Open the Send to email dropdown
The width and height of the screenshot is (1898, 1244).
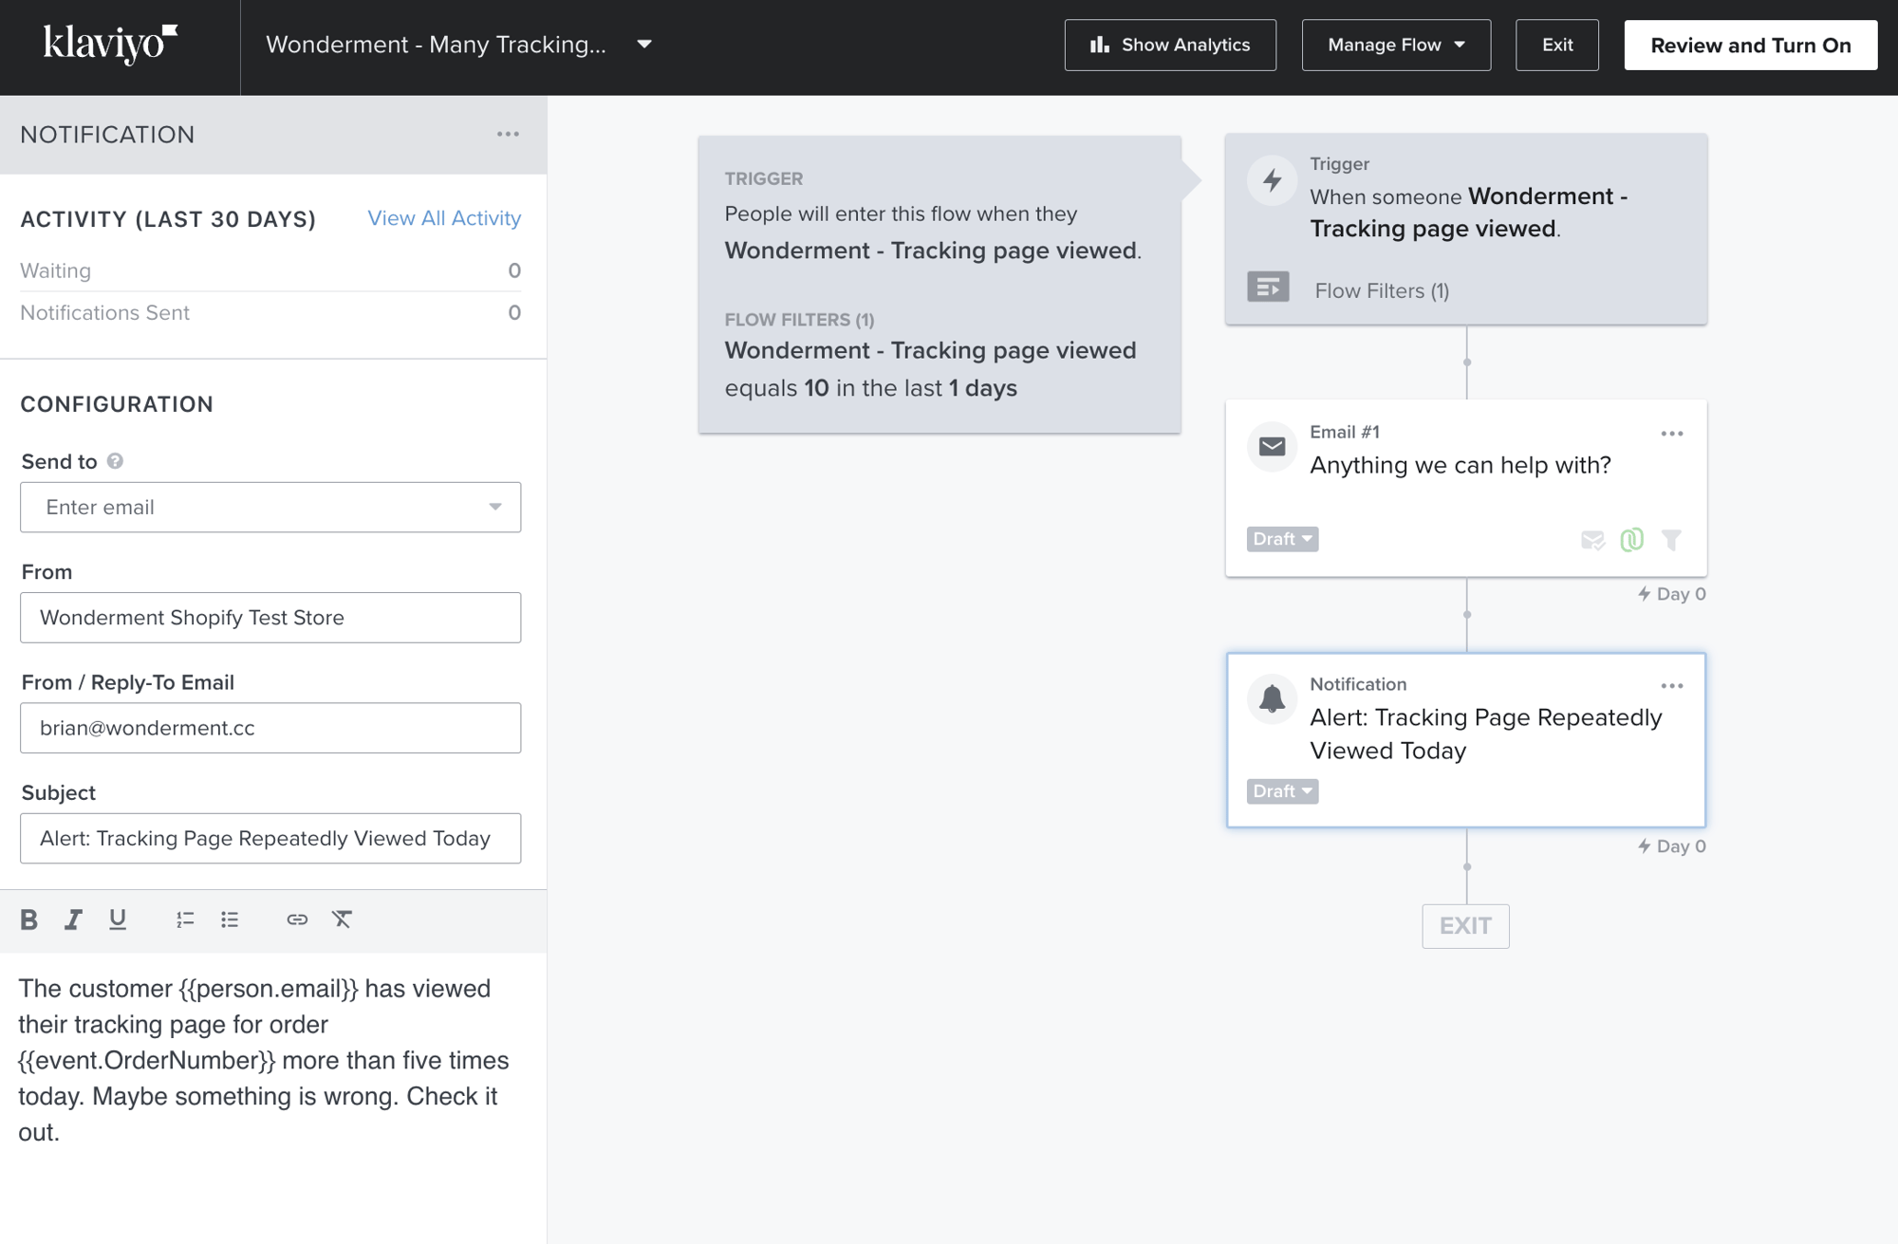pos(495,507)
